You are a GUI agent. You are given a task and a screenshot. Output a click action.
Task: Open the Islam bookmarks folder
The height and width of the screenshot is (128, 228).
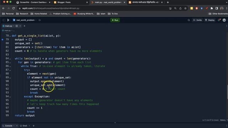pos(101,14)
